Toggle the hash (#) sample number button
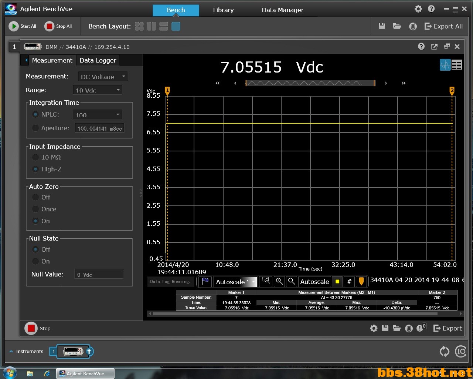This screenshot has height=379, width=473. (x=349, y=282)
